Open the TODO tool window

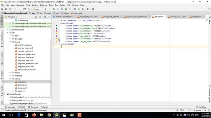tap(21, 107)
